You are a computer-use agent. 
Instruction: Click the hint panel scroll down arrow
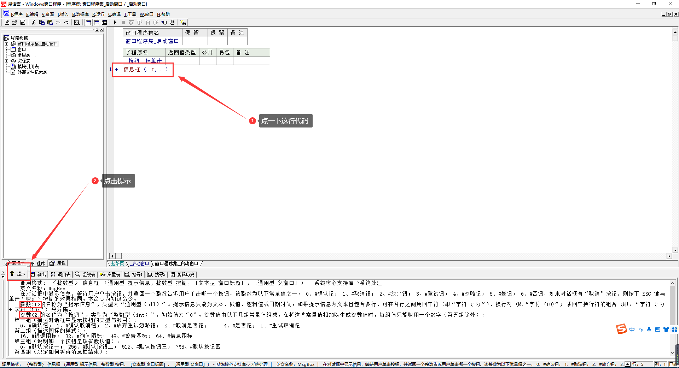click(673, 353)
